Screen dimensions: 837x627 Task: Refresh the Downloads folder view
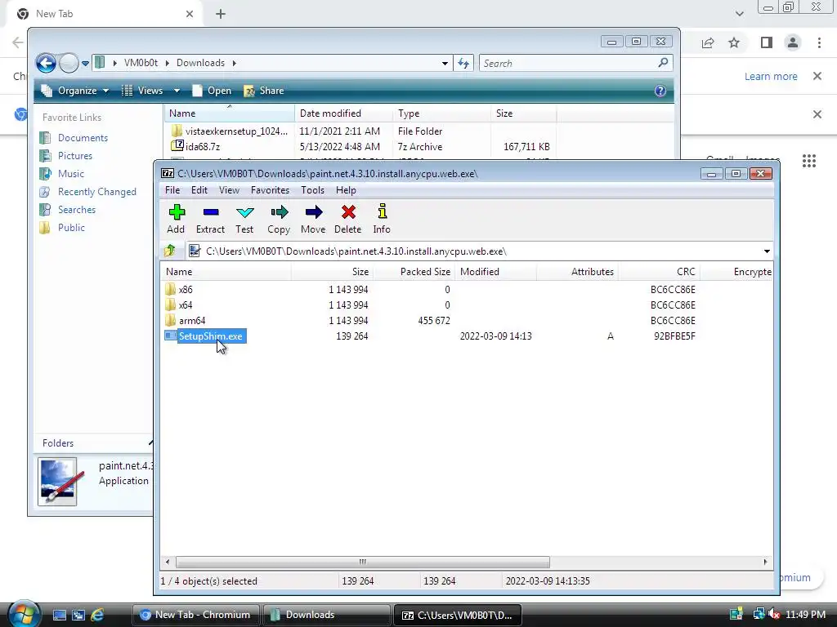pos(463,64)
